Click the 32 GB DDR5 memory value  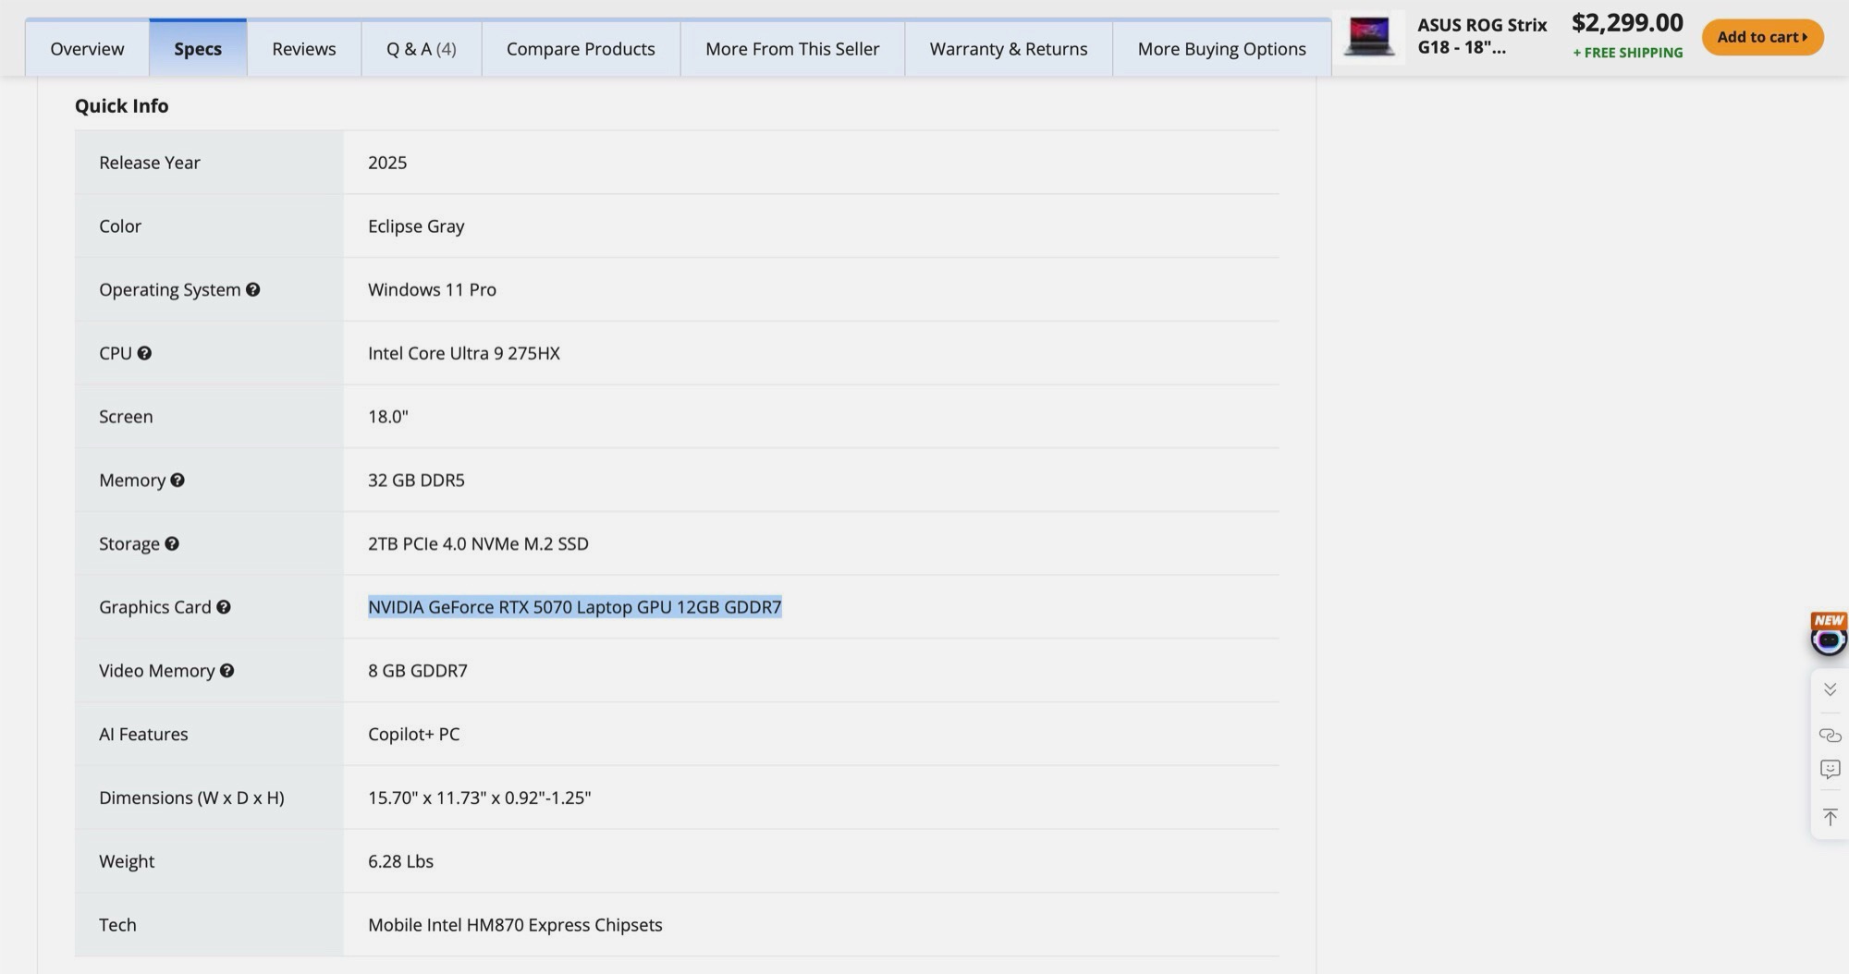pos(416,480)
